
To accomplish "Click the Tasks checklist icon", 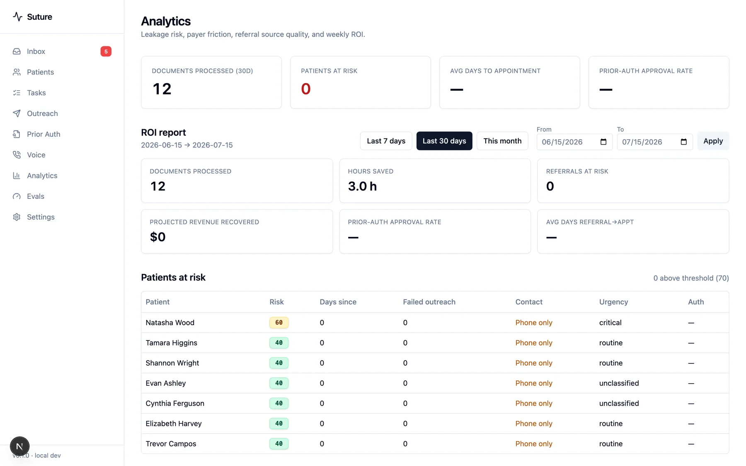I will (x=17, y=93).
